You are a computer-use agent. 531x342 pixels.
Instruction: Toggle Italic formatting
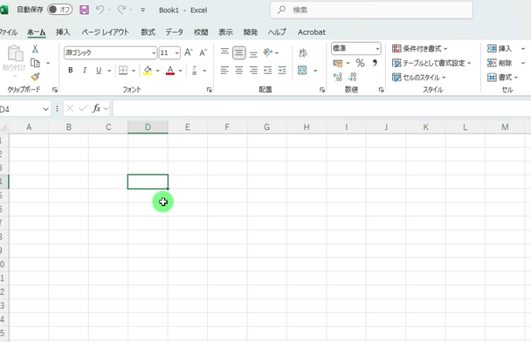tap(85, 71)
